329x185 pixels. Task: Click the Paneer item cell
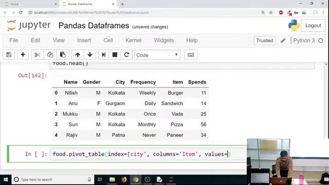175,135
